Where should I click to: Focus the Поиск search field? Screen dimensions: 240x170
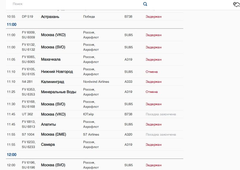[74, 4]
